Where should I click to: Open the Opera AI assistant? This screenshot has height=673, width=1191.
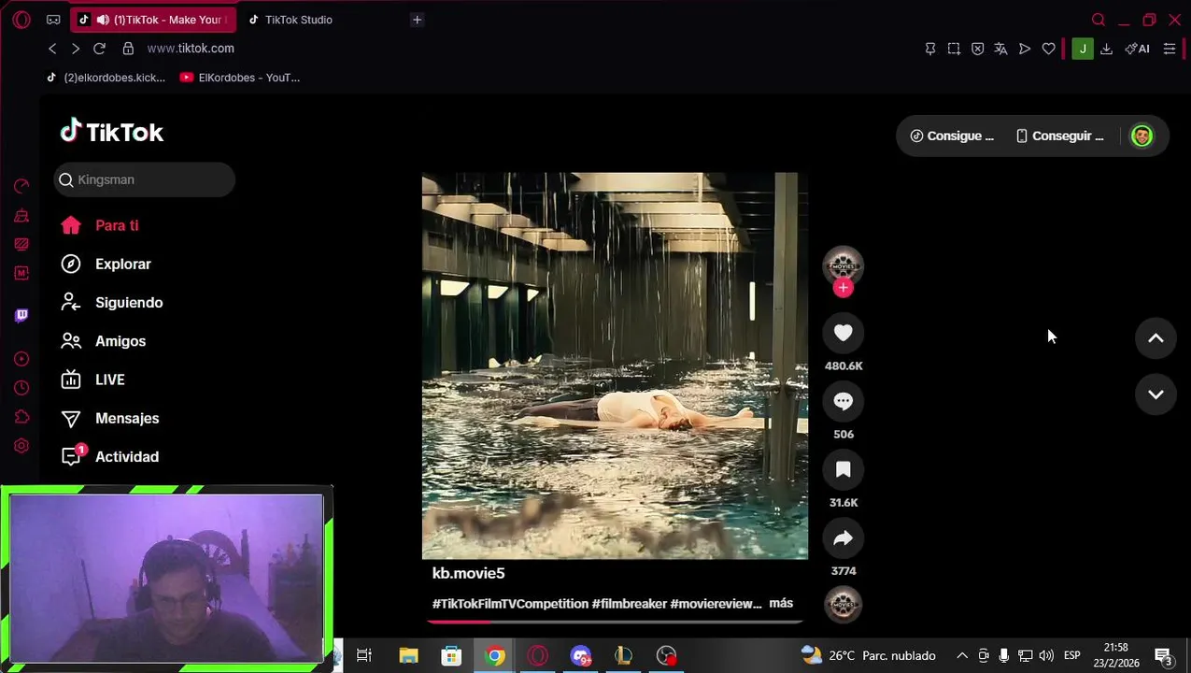[x=1137, y=49]
